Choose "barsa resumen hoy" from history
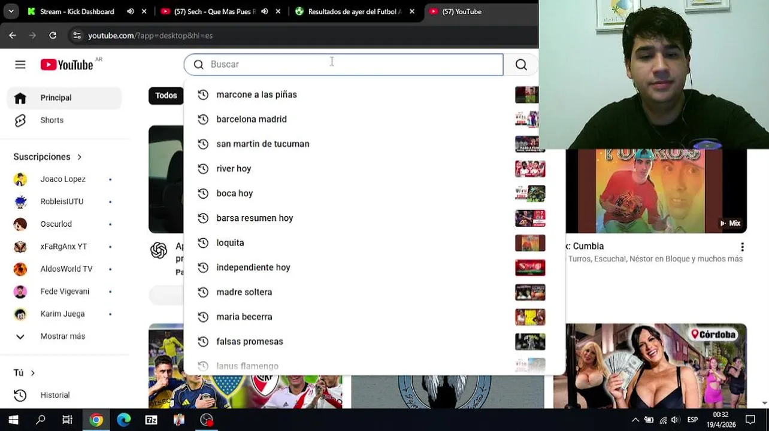This screenshot has width=769, height=431. (x=255, y=218)
